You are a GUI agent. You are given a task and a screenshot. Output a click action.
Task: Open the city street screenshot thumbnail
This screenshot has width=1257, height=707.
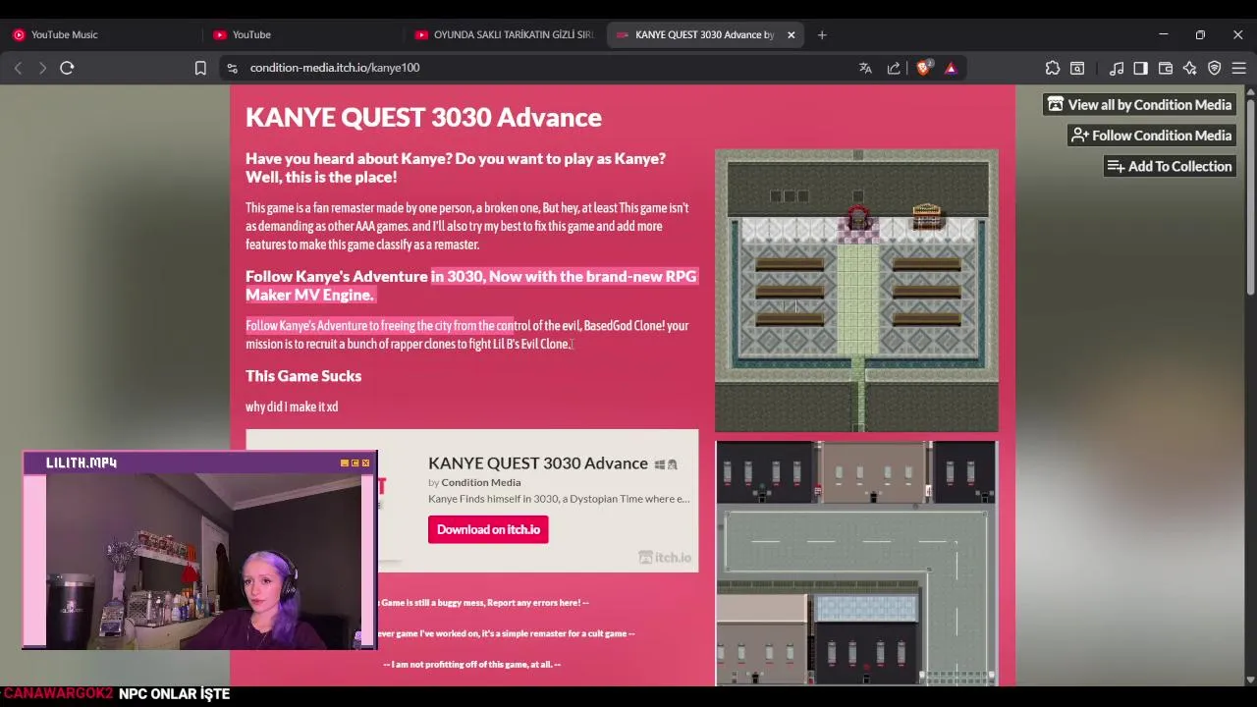point(856,563)
